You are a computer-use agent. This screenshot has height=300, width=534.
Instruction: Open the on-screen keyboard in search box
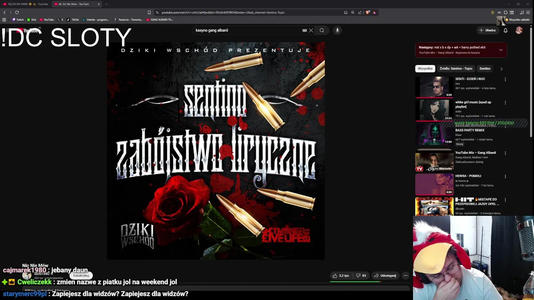[305, 30]
